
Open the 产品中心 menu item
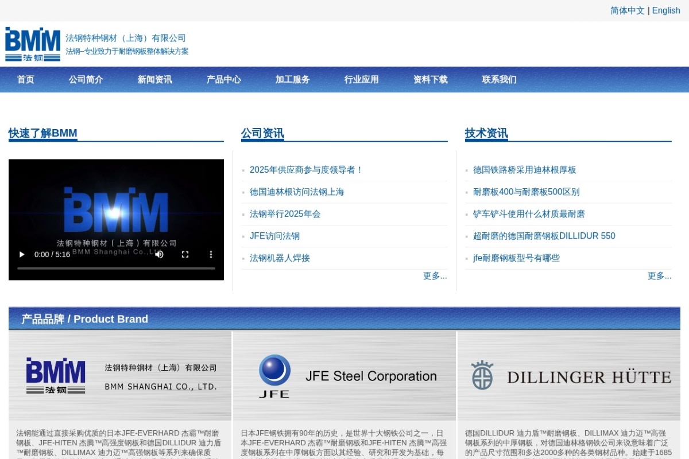click(x=224, y=80)
